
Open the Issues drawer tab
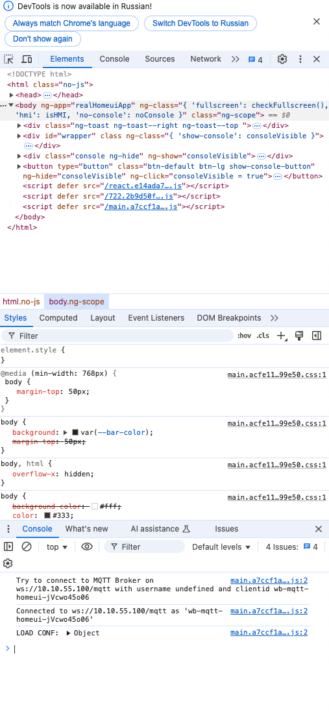coord(226,529)
